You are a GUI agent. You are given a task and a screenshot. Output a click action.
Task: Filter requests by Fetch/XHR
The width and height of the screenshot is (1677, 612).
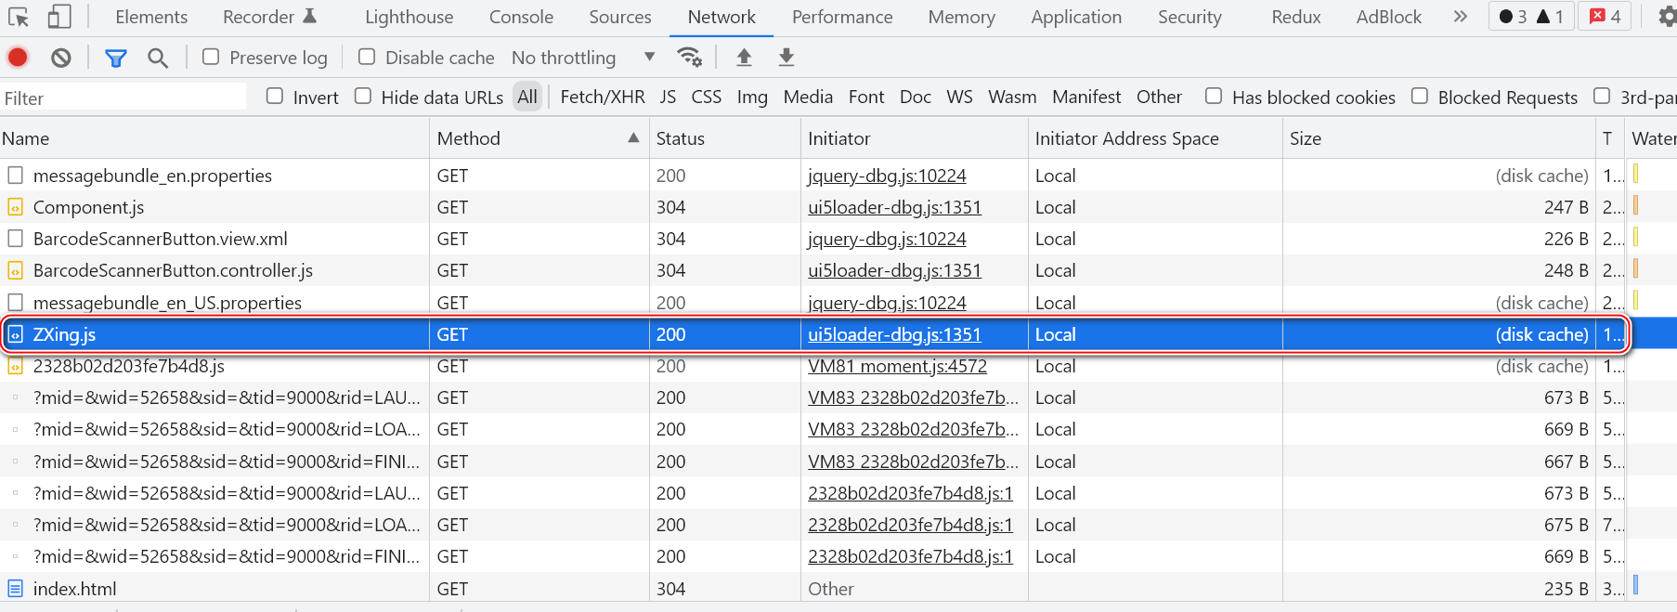[603, 97]
